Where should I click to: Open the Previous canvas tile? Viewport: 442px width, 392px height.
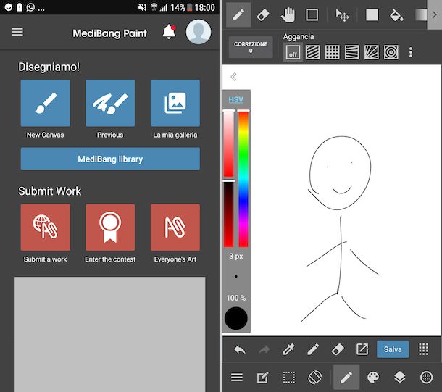click(x=110, y=103)
